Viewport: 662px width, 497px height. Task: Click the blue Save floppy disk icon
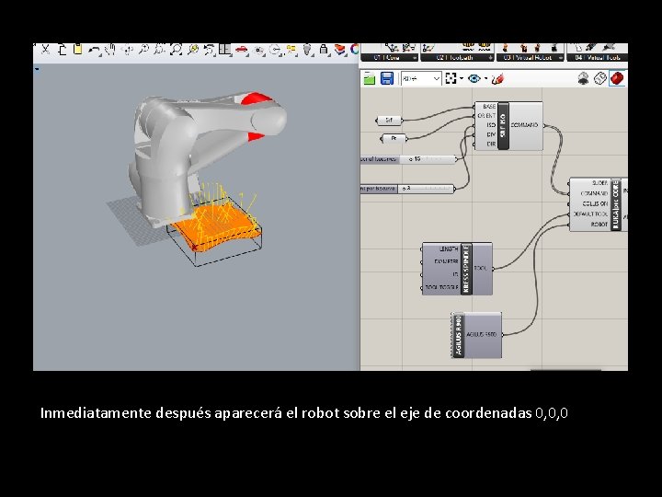coord(387,78)
